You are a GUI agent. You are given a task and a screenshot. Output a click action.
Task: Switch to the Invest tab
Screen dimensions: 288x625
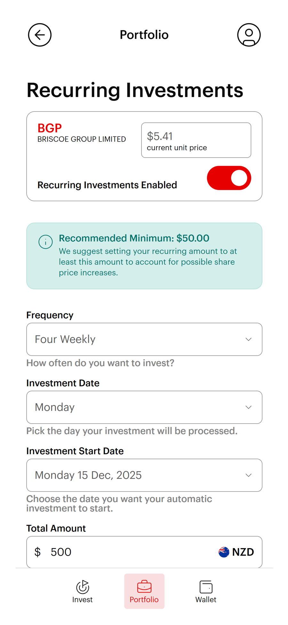tap(82, 591)
